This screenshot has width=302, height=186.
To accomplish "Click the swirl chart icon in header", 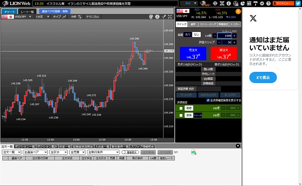I will [x=236, y=3].
